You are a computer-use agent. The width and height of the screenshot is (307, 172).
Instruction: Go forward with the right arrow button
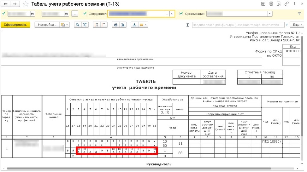point(15,4)
